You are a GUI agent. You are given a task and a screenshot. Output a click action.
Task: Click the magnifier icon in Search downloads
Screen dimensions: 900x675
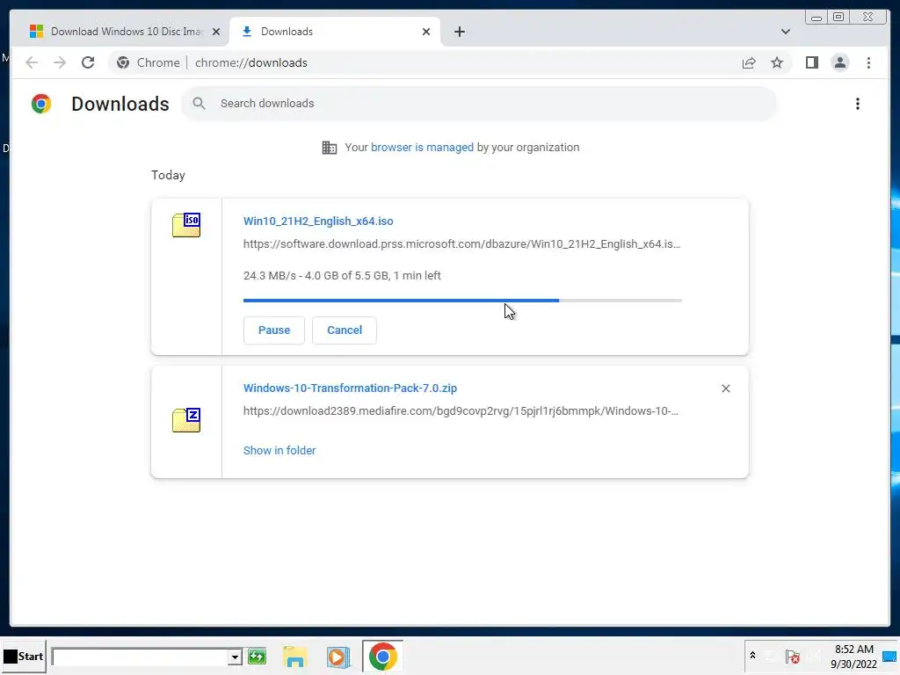(199, 104)
